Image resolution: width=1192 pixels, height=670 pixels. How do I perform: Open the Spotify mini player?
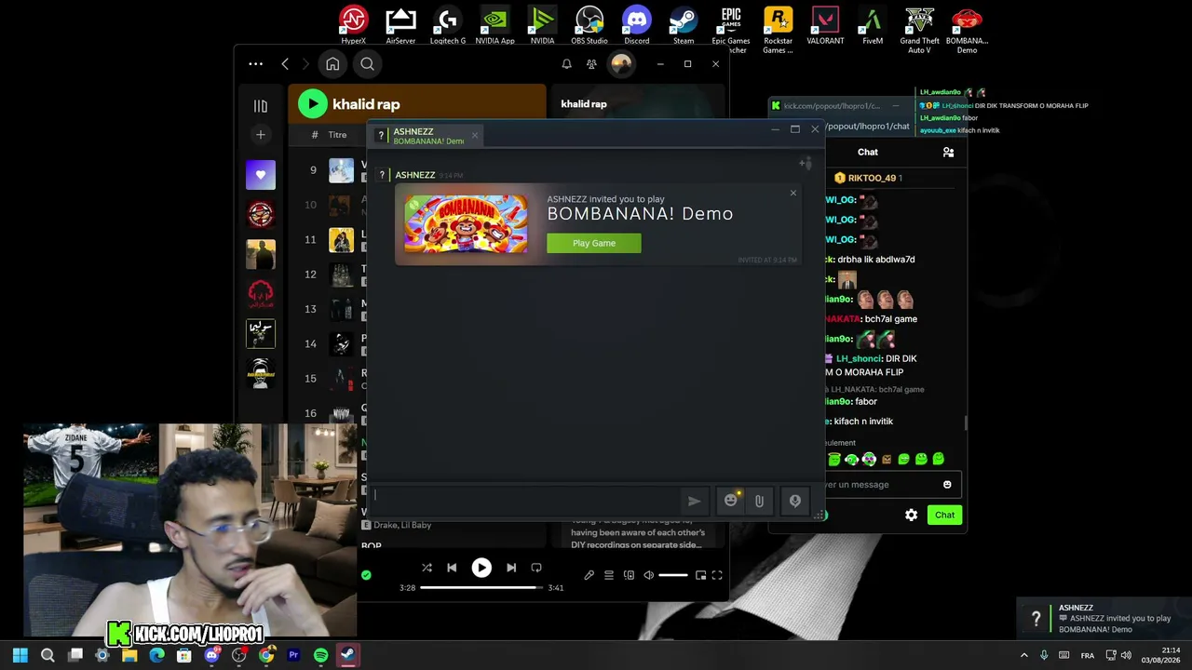(700, 575)
